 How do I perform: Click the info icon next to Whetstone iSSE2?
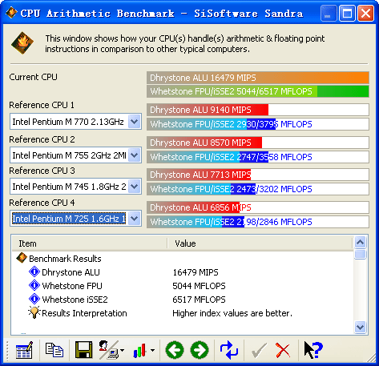(x=34, y=299)
